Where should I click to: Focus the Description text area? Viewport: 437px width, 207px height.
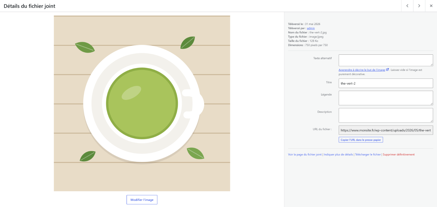pos(386,115)
